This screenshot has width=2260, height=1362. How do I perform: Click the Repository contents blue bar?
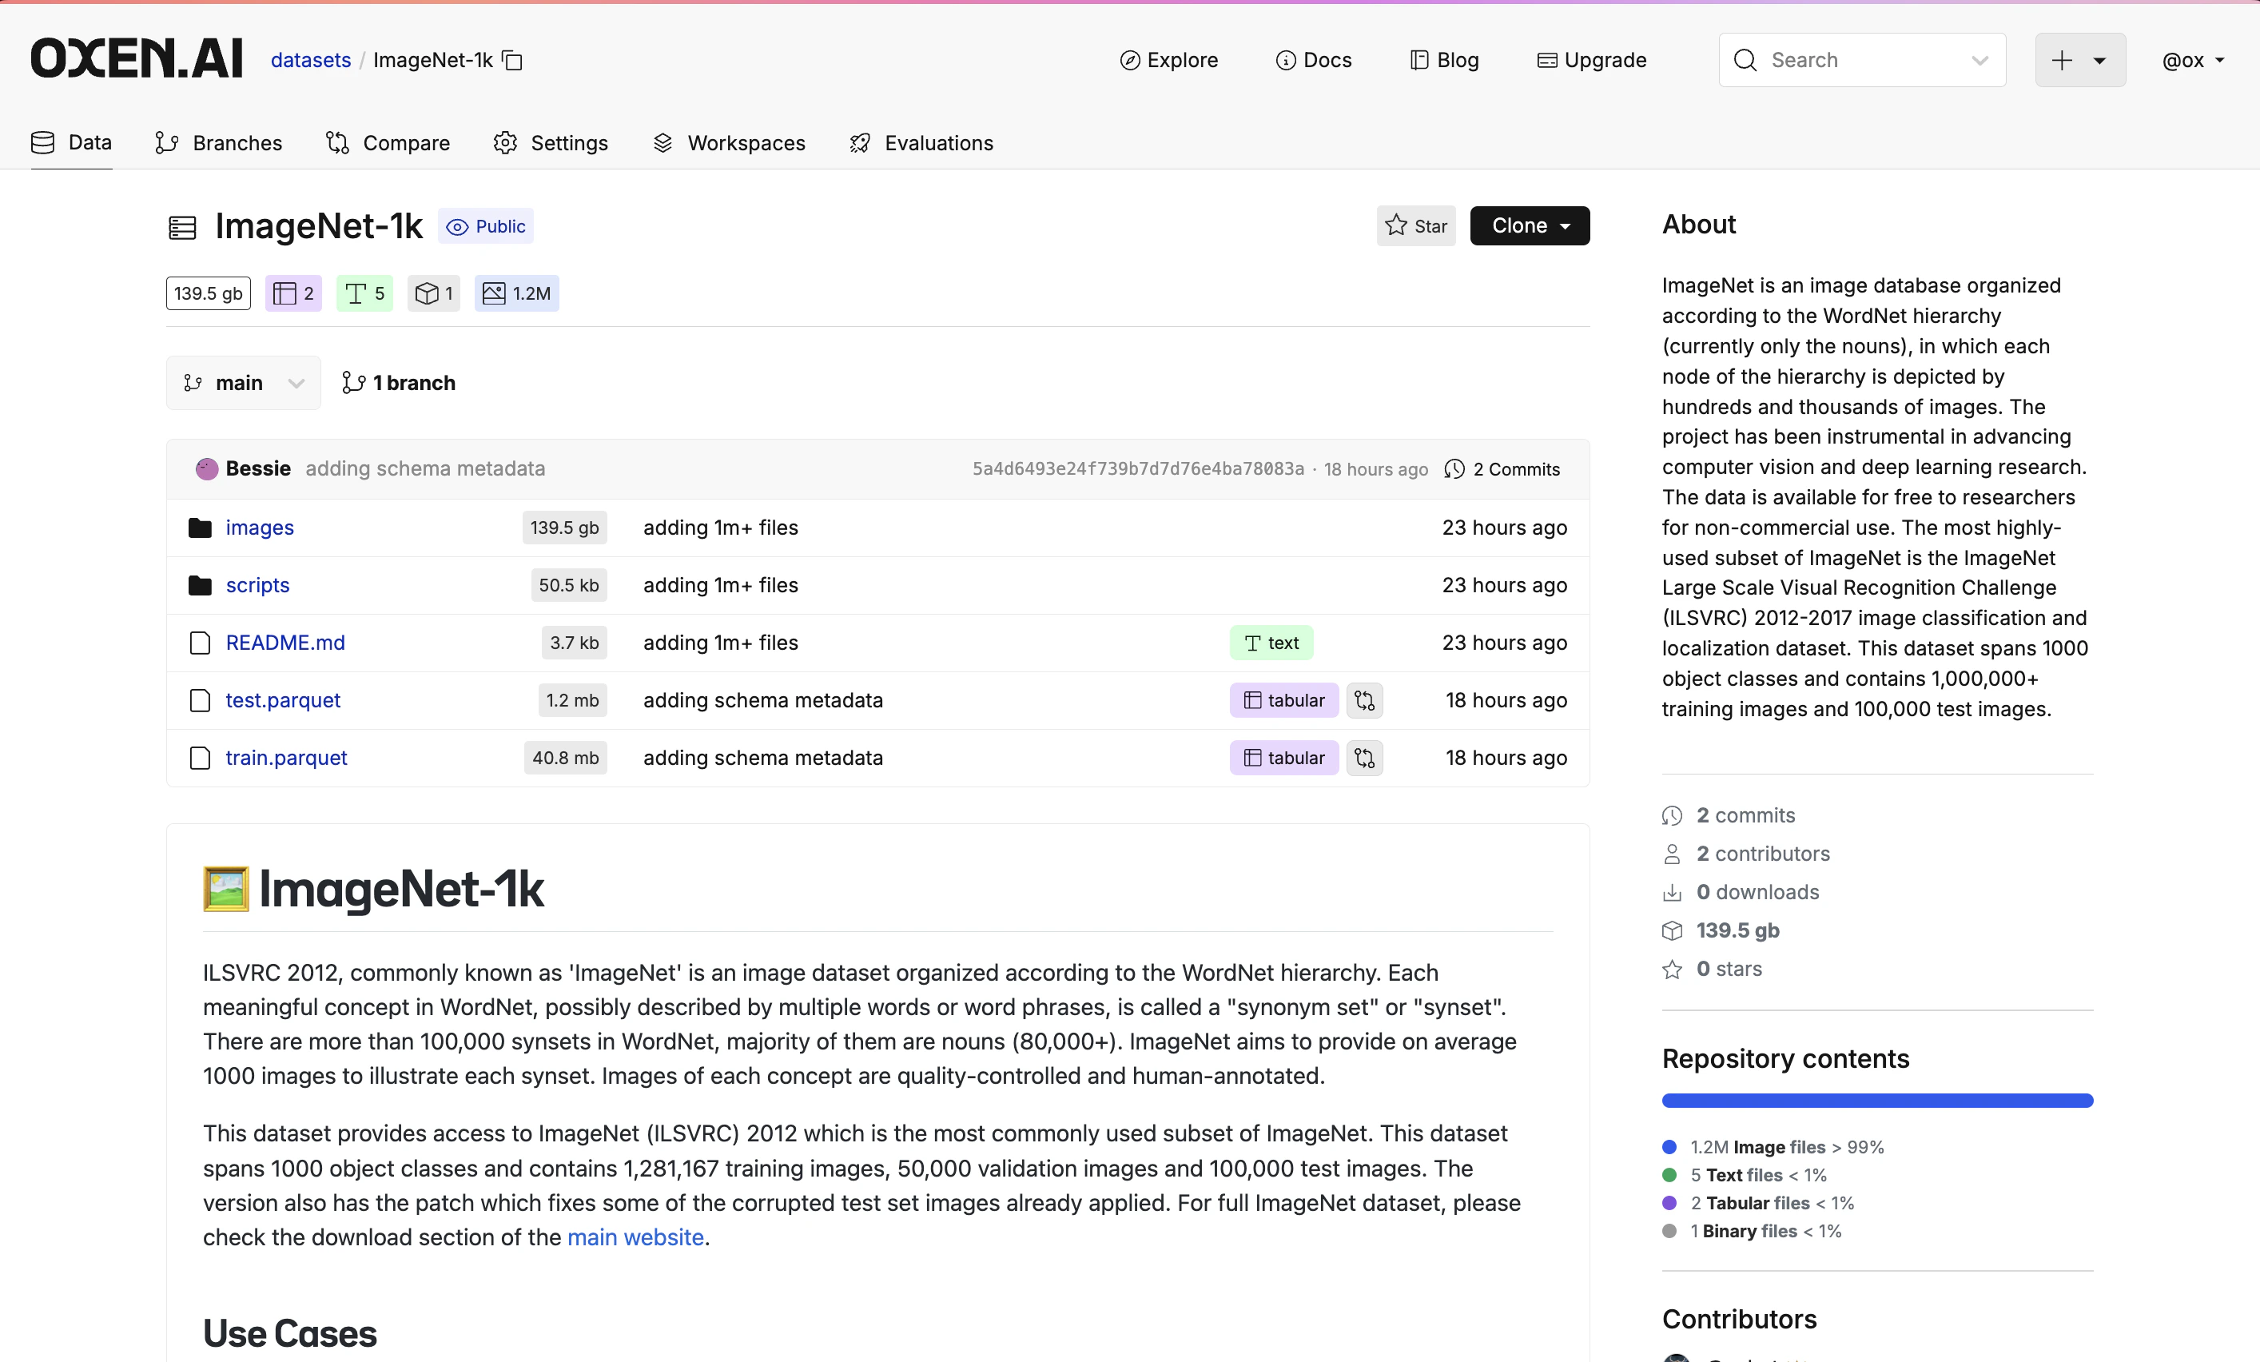click(1876, 1101)
